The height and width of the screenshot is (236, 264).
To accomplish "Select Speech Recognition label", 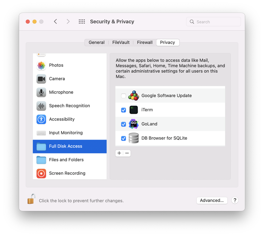I will tap(70, 106).
